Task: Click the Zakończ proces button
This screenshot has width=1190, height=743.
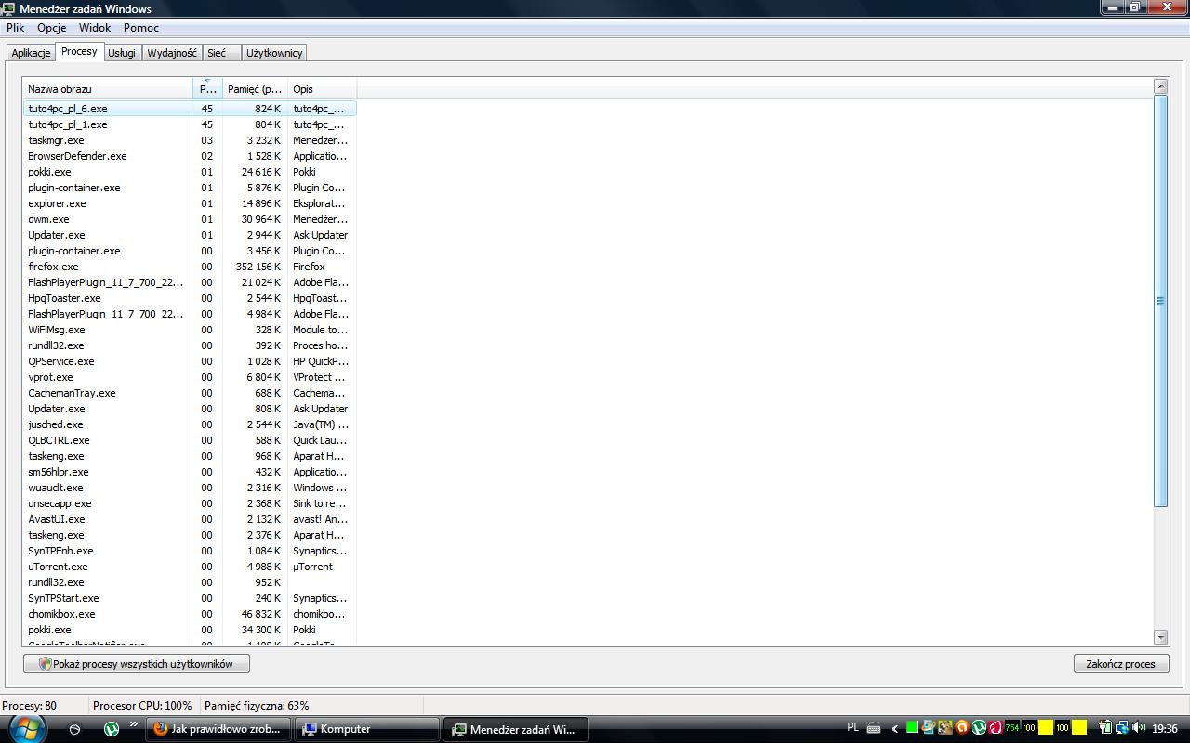Action: coord(1121,664)
